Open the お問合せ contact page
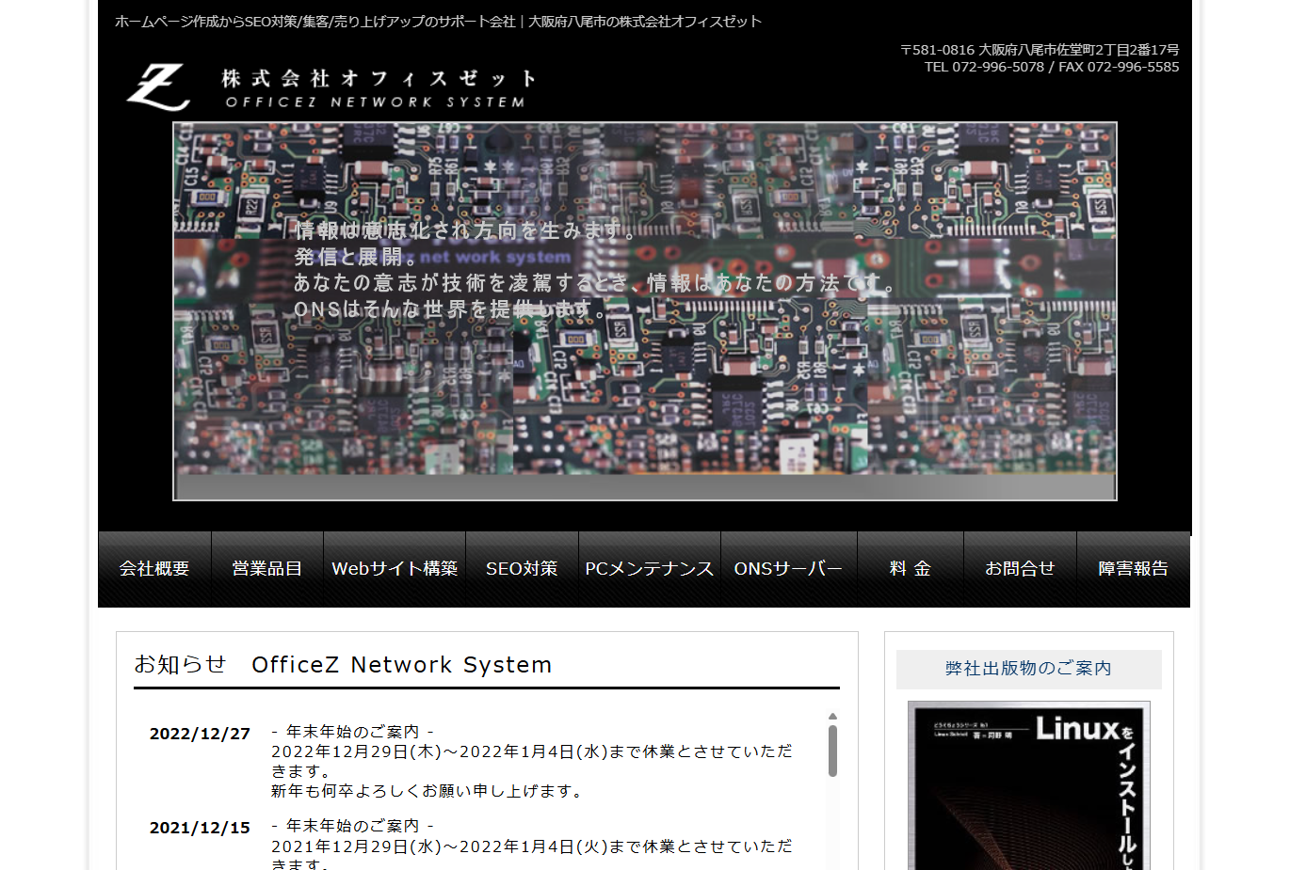This screenshot has height=870, width=1290. [x=1020, y=569]
